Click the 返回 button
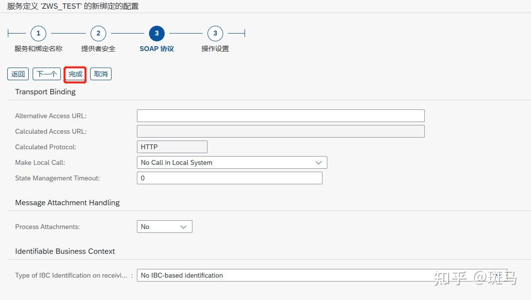 (x=18, y=74)
